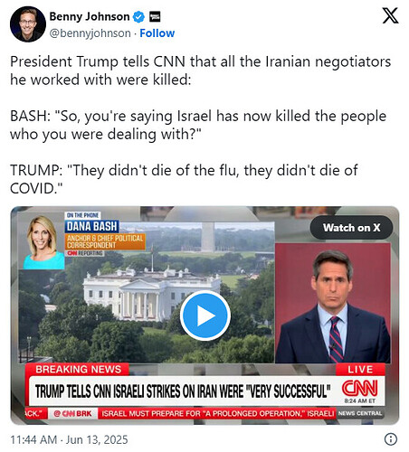Screen dimensions: 409x452
Task: Click the White House live shot
Action: coord(147,292)
